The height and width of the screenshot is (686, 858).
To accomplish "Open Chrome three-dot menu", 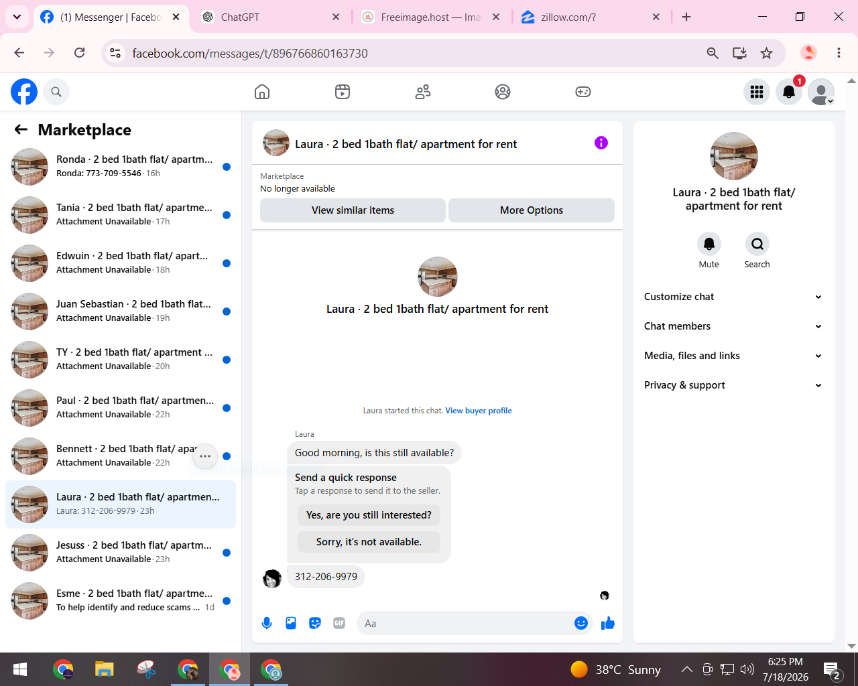I will [839, 53].
